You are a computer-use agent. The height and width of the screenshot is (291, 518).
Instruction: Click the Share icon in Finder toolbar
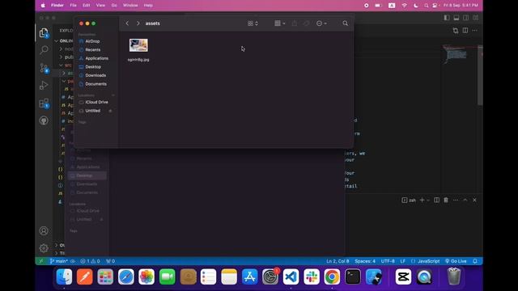click(x=295, y=23)
